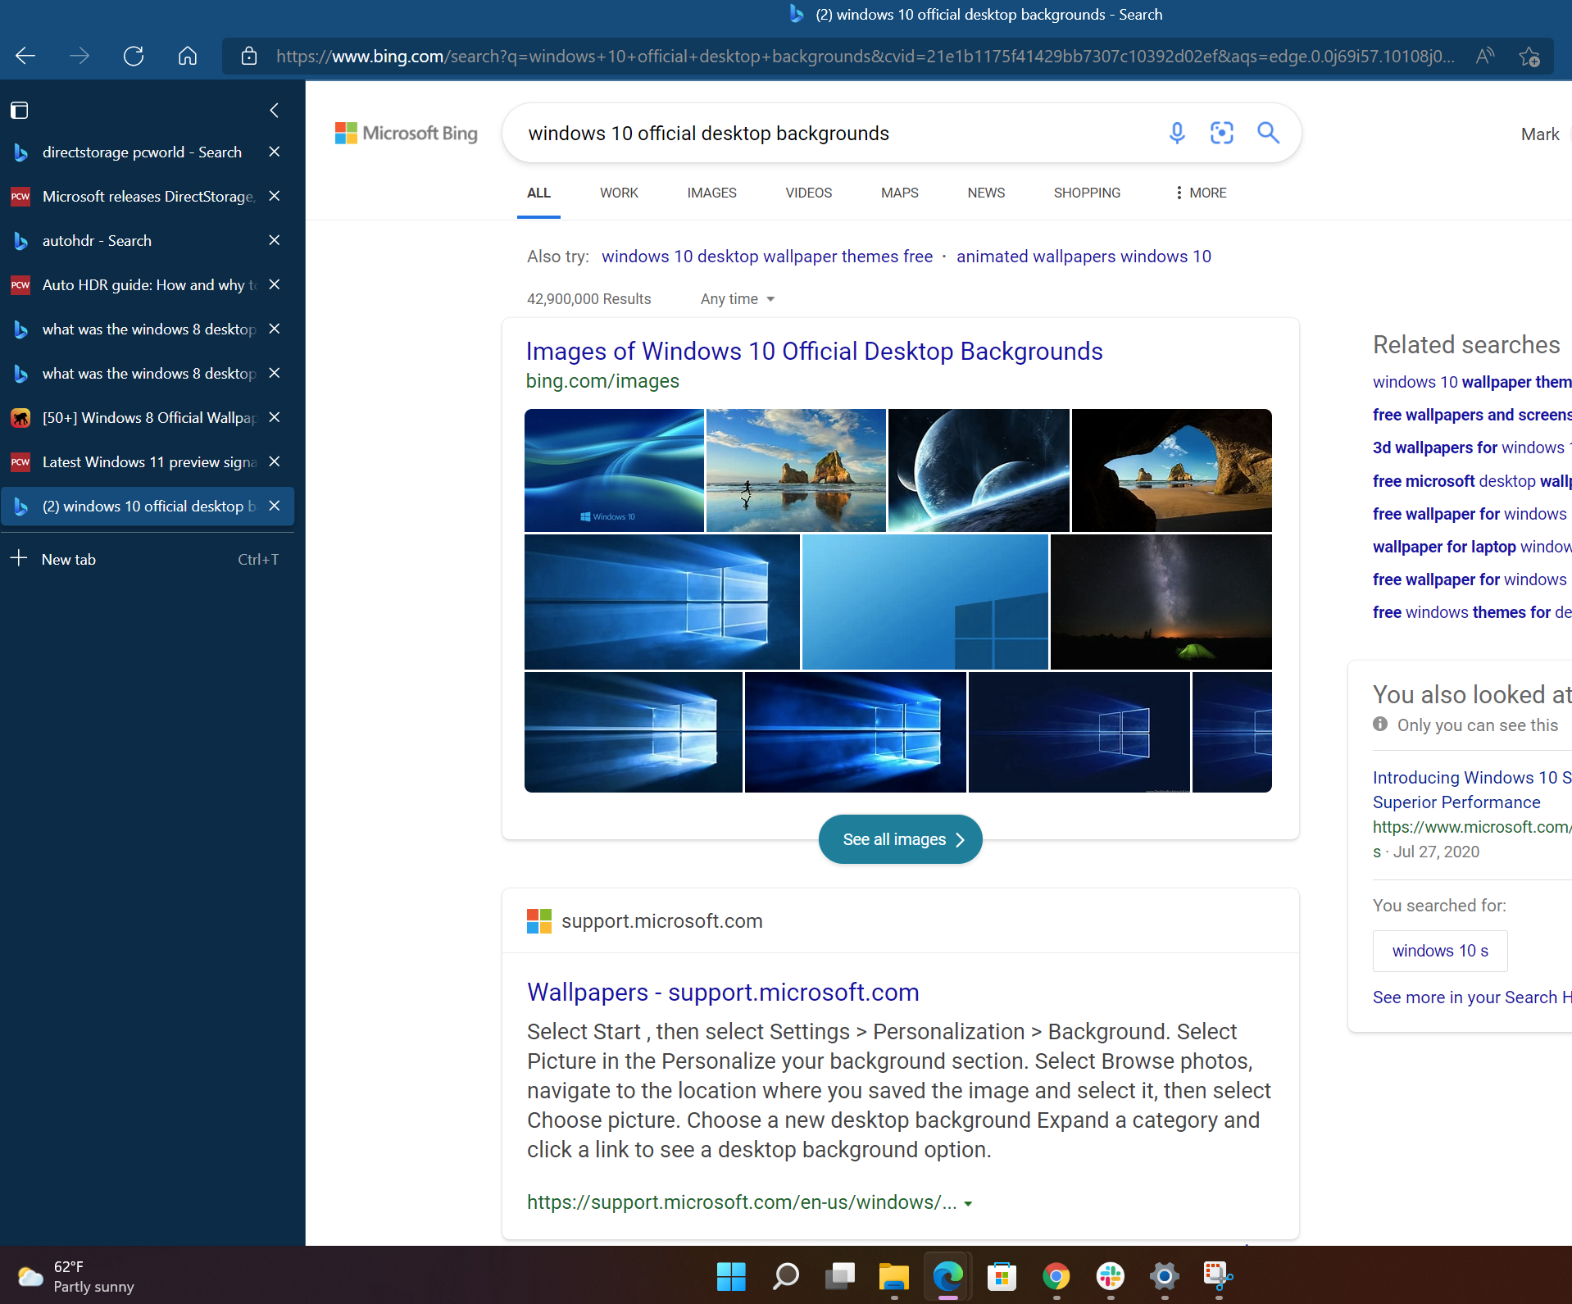Click the See all images button
Image resolution: width=1572 pixels, height=1304 pixels.
point(900,838)
